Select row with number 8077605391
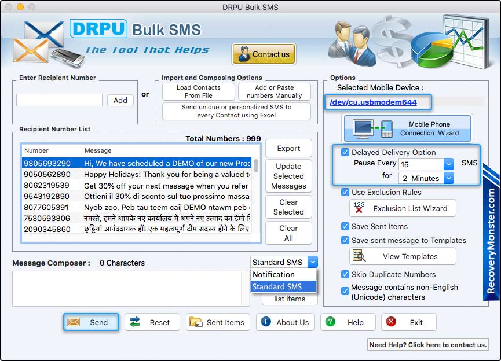 pos(137,207)
